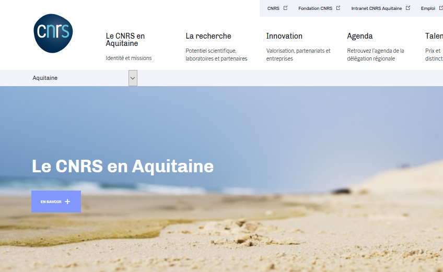This screenshot has width=443, height=272.
Task: Click 'Retrouvez l'agenda de la délégation régionale' text
Action: click(x=376, y=54)
